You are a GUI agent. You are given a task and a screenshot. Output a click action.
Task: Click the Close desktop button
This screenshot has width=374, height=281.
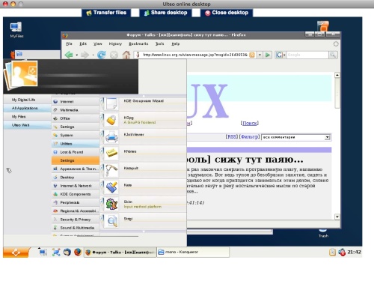(x=227, y=13)
